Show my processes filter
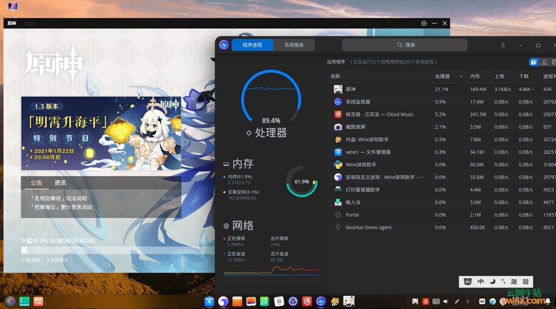Viewport: 556px width, 309px height. click(544, 62)
